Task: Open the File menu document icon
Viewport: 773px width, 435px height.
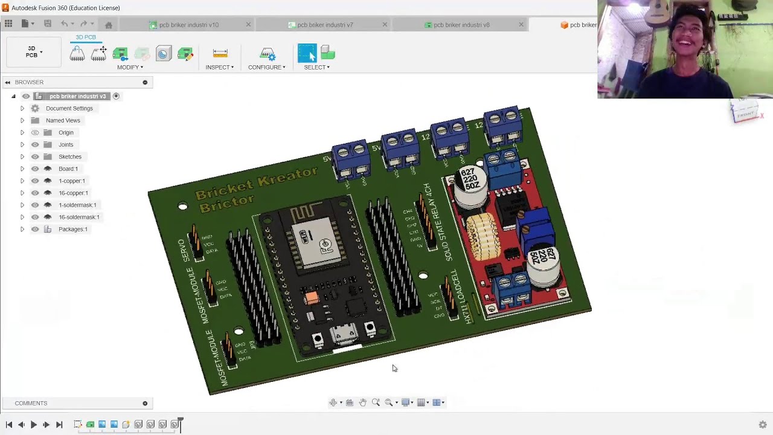Action: coord(25,24)
